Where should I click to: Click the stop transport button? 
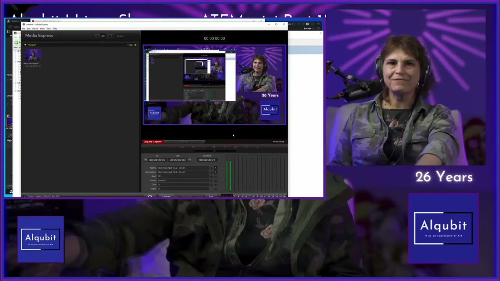coord(214,147)
